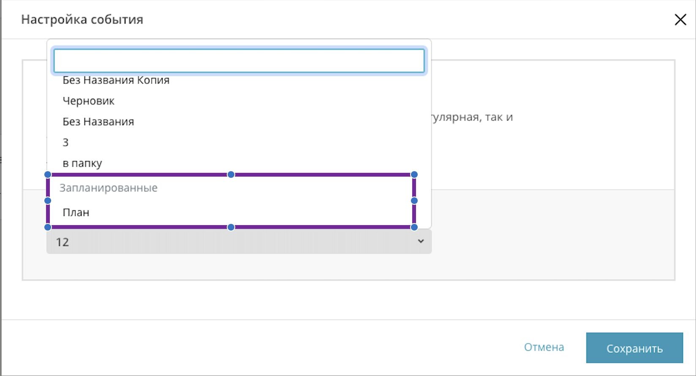Image resolution: width=696 pixels, height=376 pixels.
Task: Choose Черновик from the list
Action: tap(88, 101)
